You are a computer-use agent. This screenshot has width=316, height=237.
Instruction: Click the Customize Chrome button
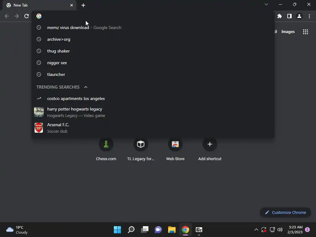click(285, 212)
